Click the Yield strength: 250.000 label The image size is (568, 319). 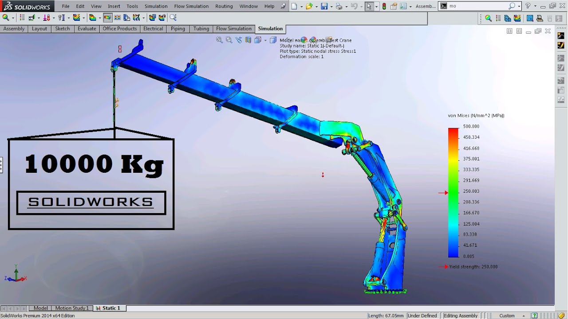point(473,267)
